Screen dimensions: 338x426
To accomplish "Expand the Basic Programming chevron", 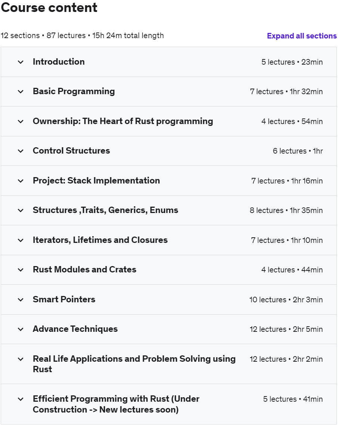I will pos(21,92).
